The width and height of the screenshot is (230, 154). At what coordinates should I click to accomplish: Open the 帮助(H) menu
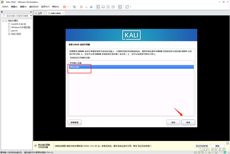pos(56,7)
